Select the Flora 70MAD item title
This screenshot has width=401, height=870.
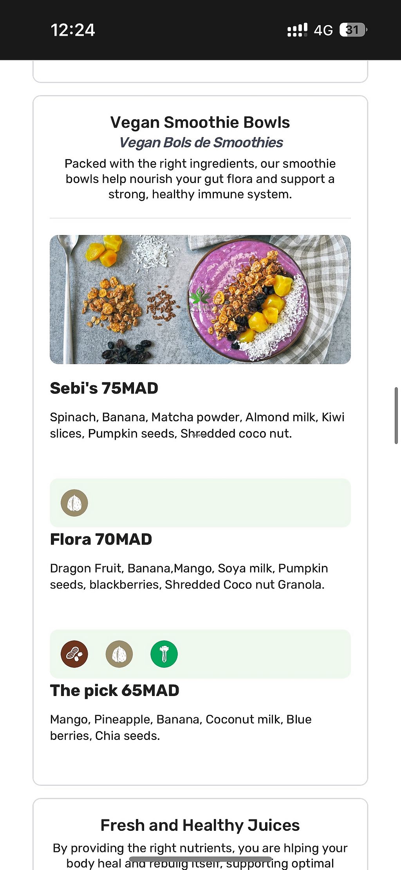click(101, 540)
